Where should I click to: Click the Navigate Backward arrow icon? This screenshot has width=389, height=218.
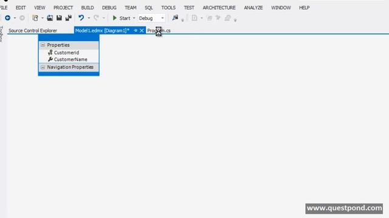click(x=8, y=18)
